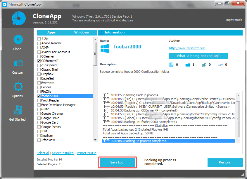The width and height of the screenshot is (247, 179).
Task: Click log panel scrollbar up arrow
Action: (x=238, y=95)
